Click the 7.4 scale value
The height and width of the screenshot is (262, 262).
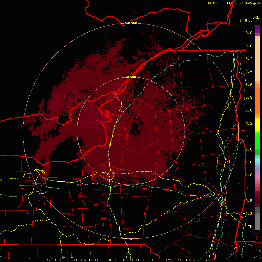(x=249, y=72)
